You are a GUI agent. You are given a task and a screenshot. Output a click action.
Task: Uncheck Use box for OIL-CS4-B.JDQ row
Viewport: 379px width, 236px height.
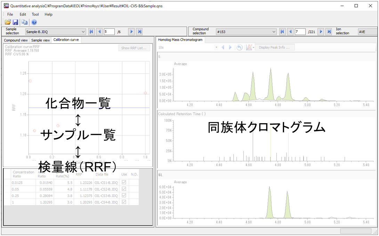(x=124, y=202)
